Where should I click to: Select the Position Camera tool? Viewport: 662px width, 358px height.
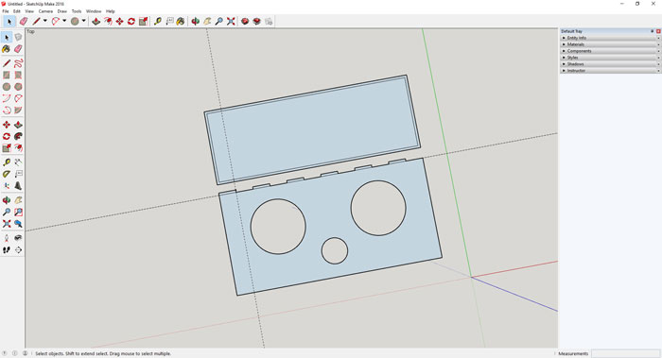(7, 238)
